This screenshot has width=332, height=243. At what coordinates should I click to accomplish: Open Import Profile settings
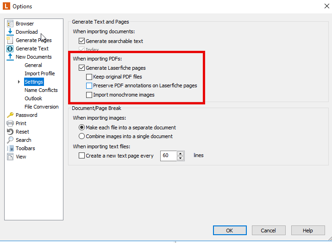coord(40,73)
